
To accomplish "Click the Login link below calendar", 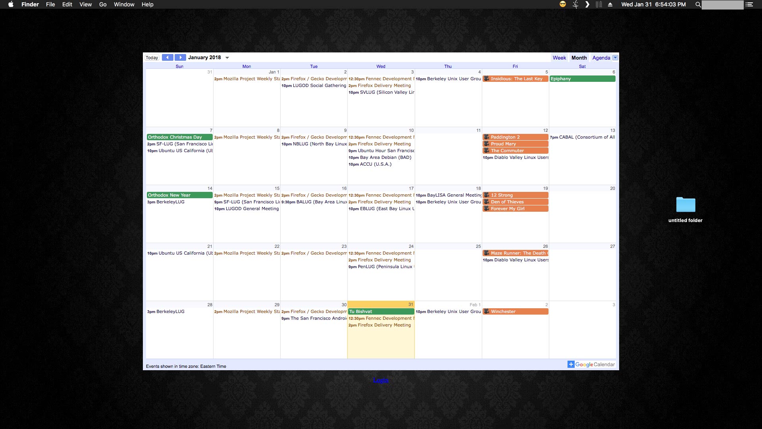I will [x=381, y=380].
